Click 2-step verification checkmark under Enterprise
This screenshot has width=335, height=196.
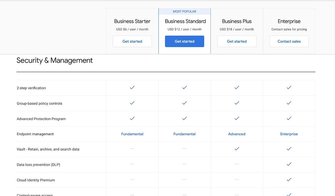tap(289, 88)
